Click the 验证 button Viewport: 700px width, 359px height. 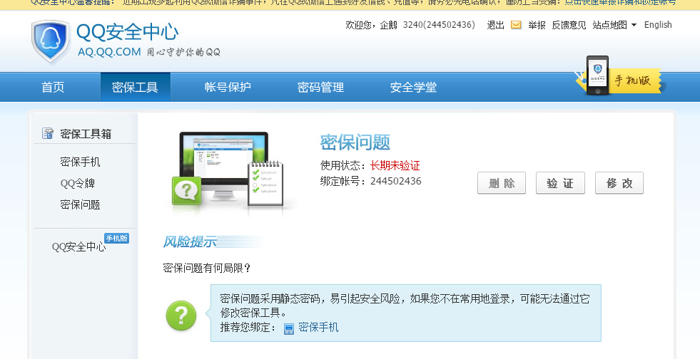point(560,183)
